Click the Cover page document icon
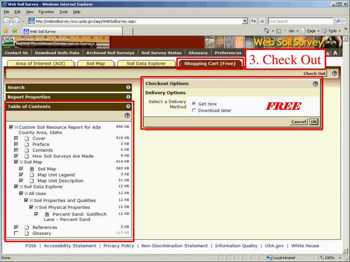 coord(27,139)
